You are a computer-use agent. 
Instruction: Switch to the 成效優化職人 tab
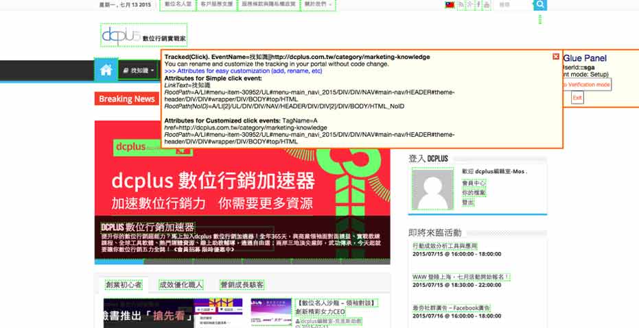(181, 285)
